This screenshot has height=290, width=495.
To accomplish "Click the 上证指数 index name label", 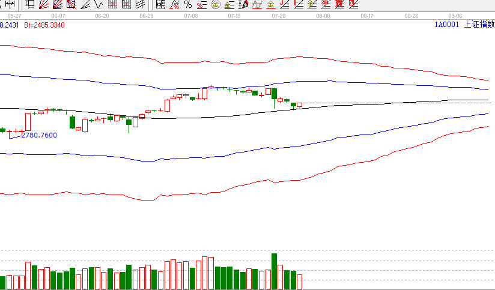I will 479,25.
